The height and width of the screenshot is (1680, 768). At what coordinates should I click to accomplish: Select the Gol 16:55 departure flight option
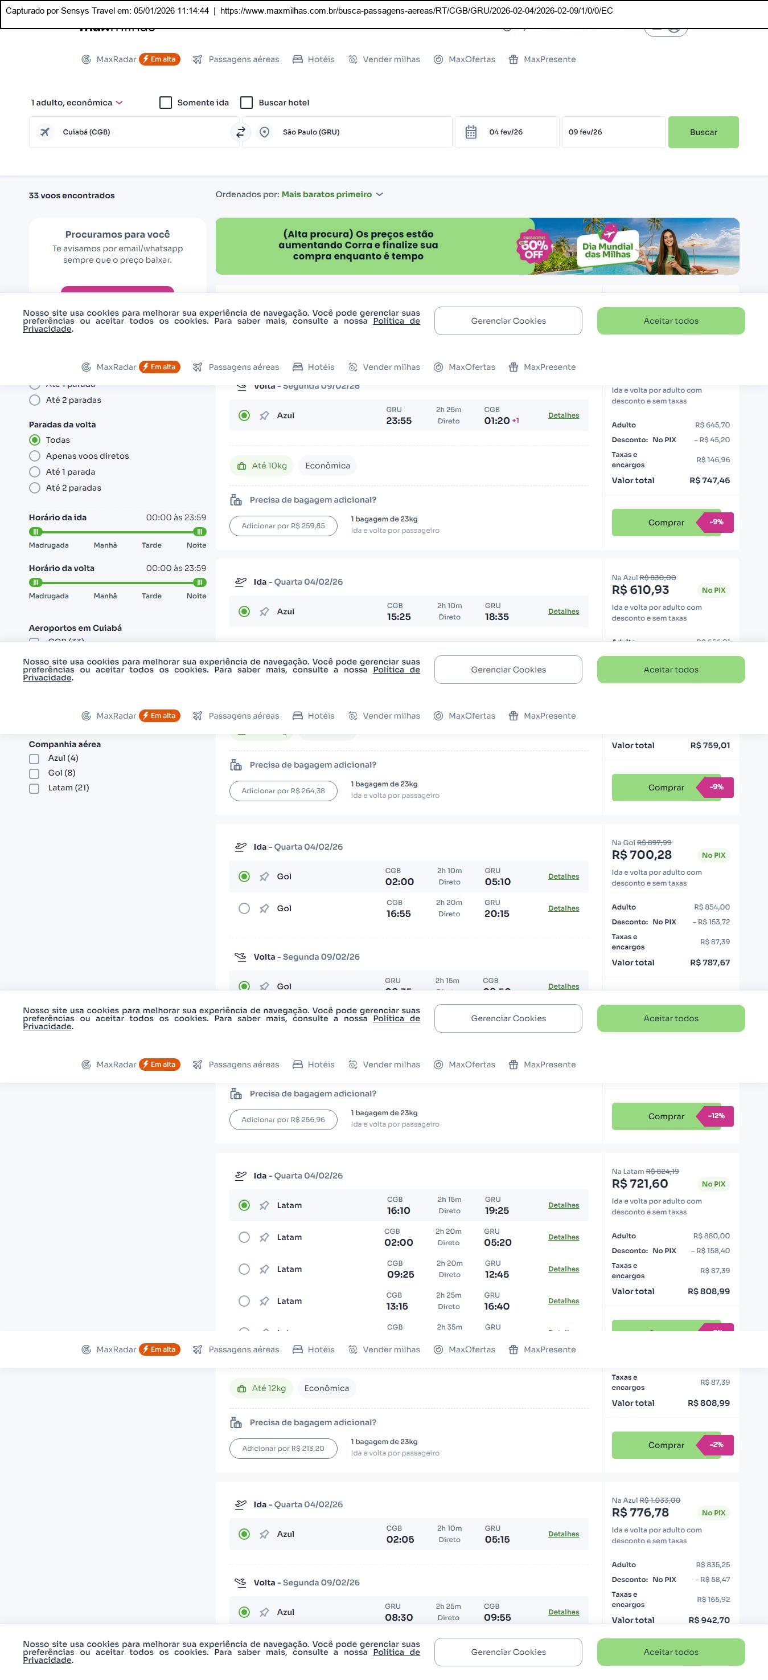[244, 908]
